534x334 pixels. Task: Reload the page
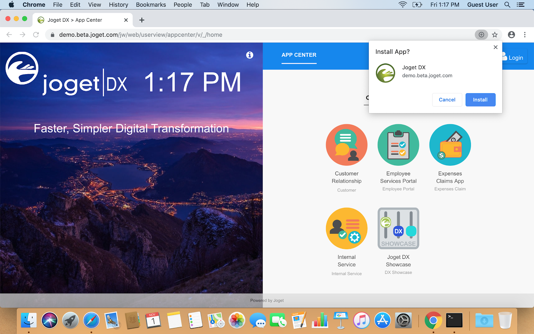(36, 35)
